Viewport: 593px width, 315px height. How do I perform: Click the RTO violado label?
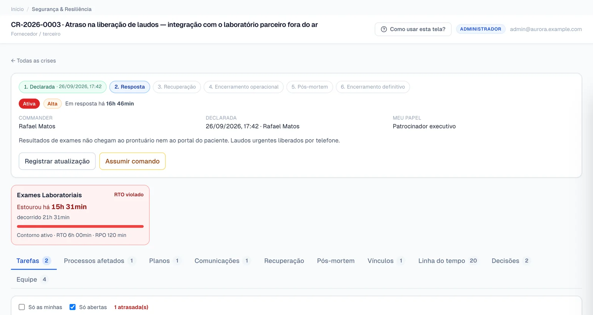click(129, 195)
